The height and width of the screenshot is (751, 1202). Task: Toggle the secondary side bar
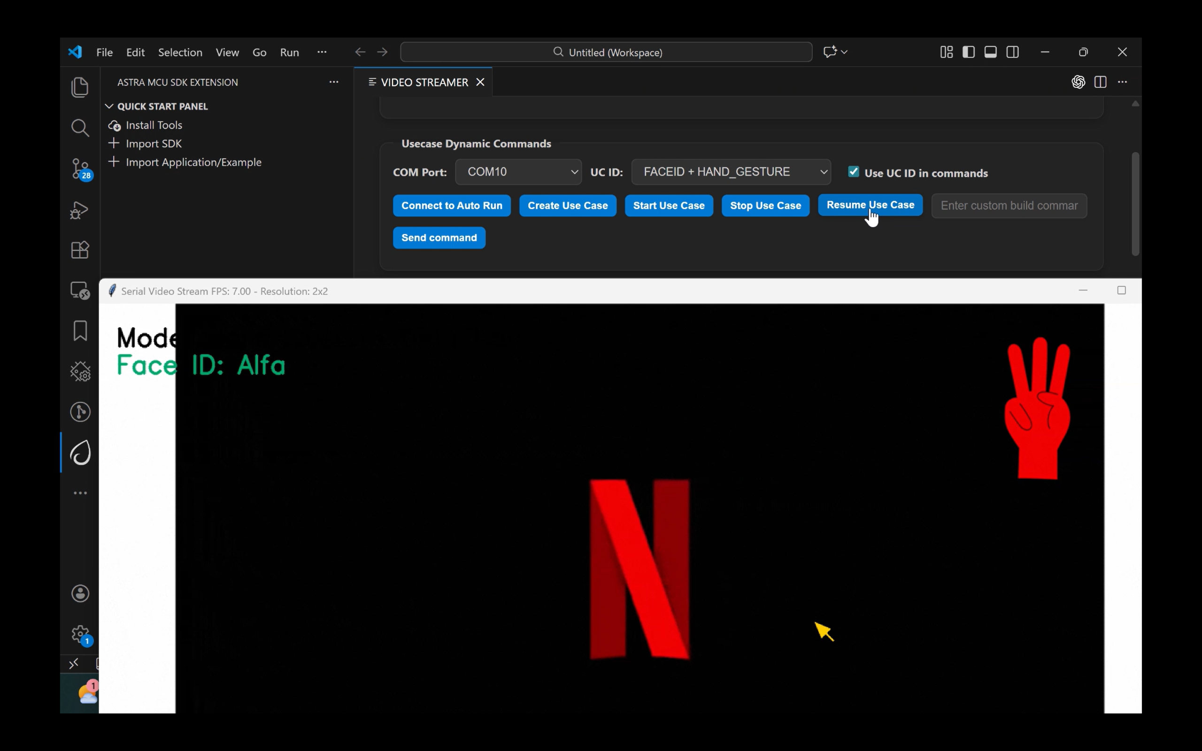[x=1013, y=52]
